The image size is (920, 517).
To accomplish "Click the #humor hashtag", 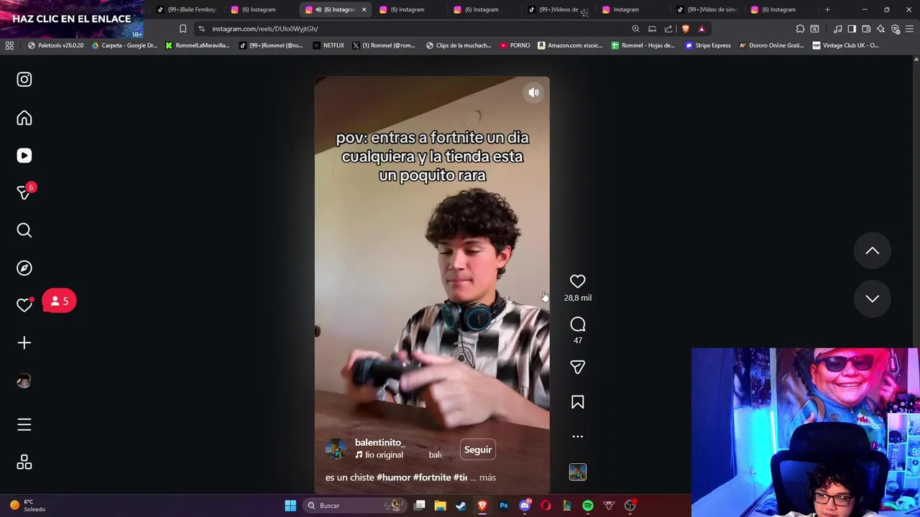I will click(393, 478).
